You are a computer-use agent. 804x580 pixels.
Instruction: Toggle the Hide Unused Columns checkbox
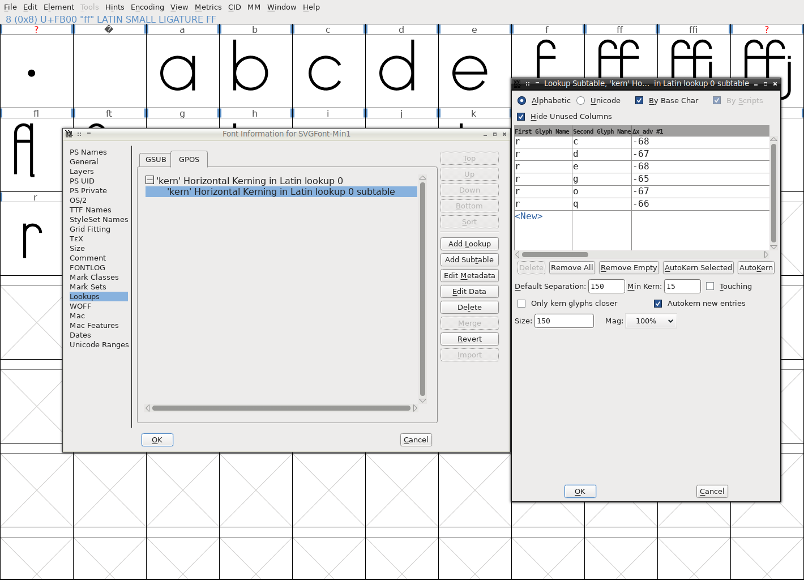coord(521,116)
